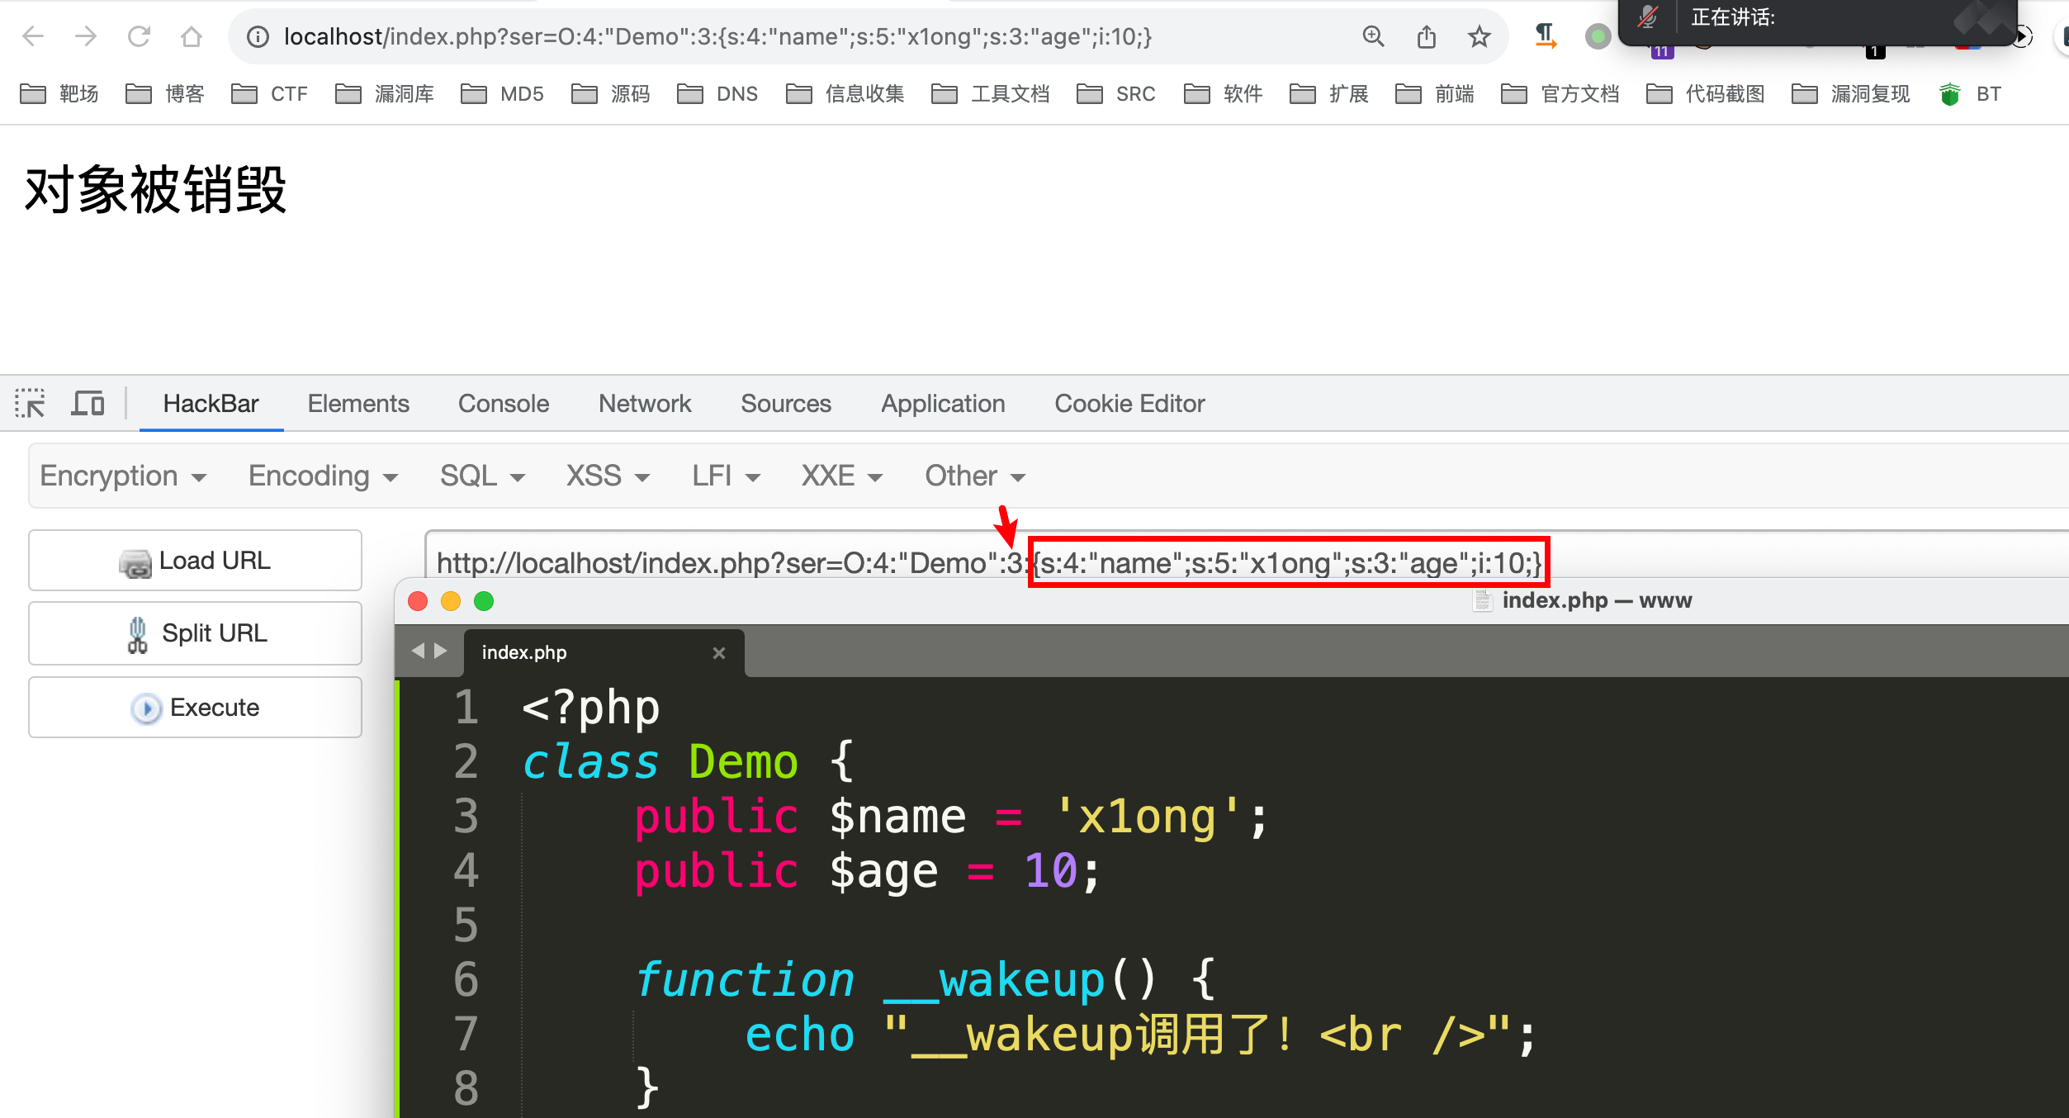Open the BT bookmark
The width and height of the screenshot is (2069, 1118).
[1970, 94]
